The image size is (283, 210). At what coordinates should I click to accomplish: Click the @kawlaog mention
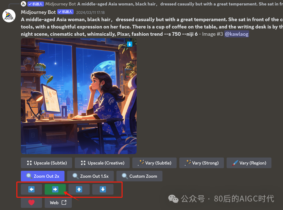(x=237, y=34)
